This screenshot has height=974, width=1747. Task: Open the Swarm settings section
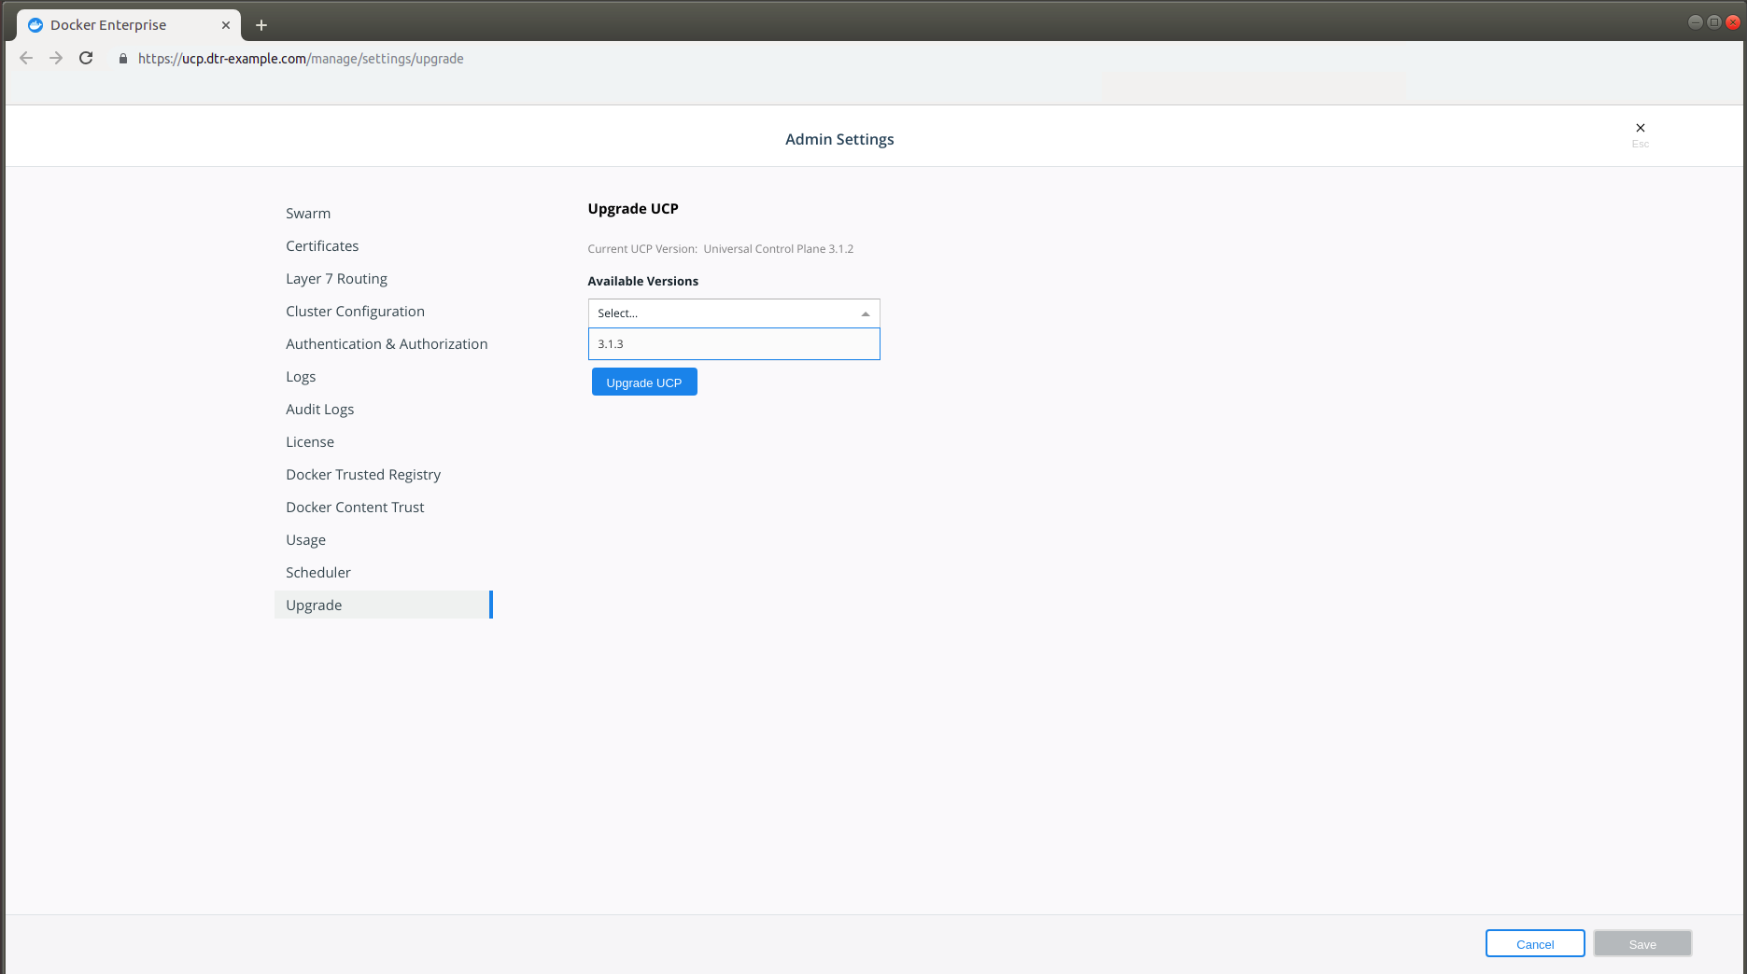click(308, 214)
